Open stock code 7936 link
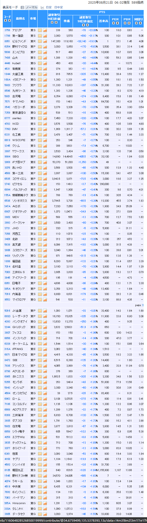 click(7, 366)
